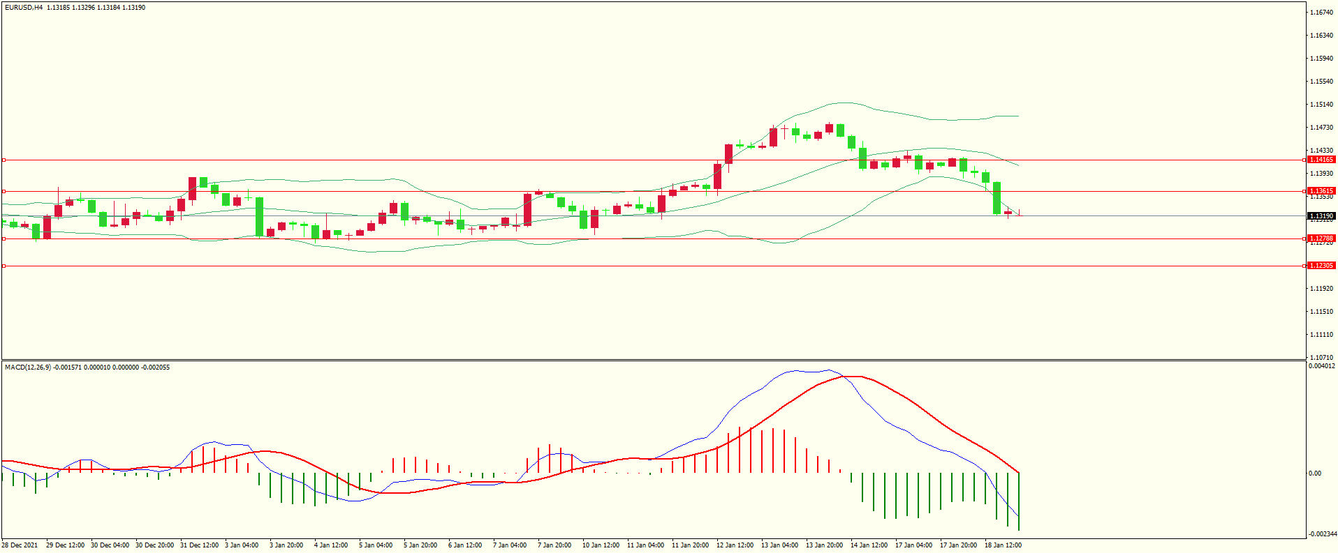The width and height of the screenshot is (1338, 553).
Task: Select the 3 Jan 20:00 time label
Action: [x=286, y=545]
